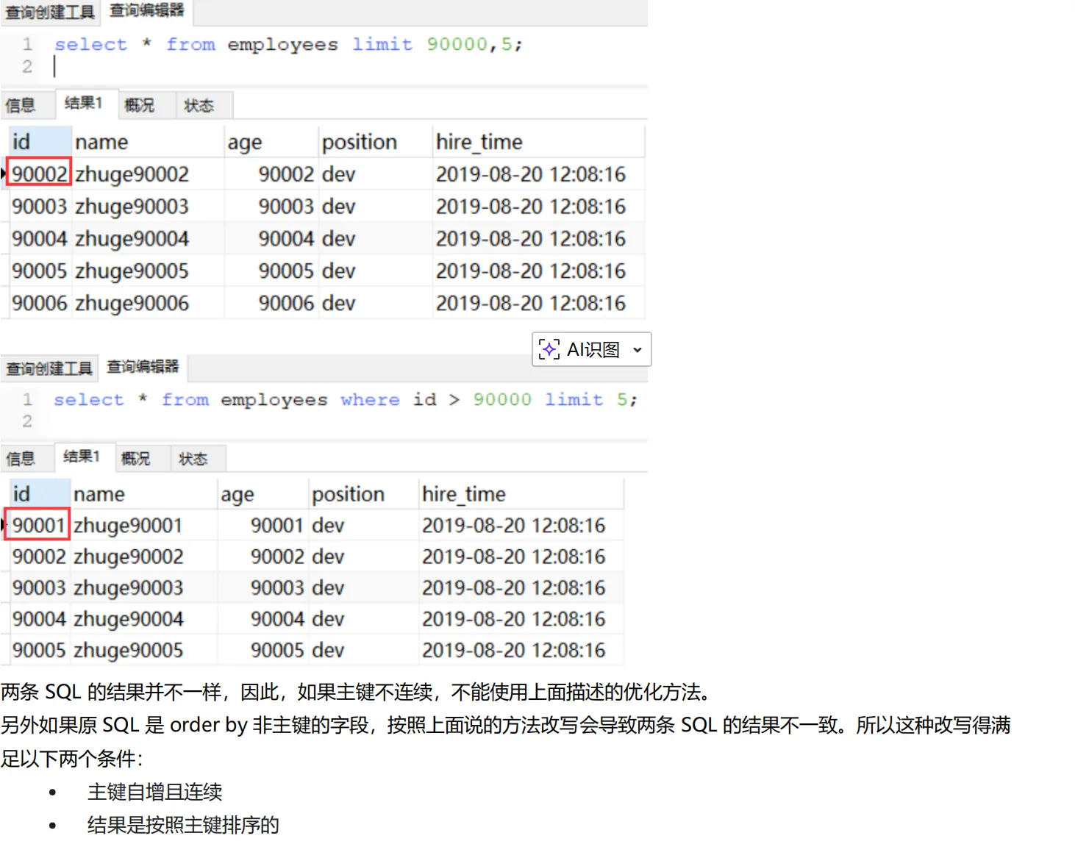Screen dimensions: 1075x844
Task: Select upper 查询编辑器 tab
Action: coord(146,10)
